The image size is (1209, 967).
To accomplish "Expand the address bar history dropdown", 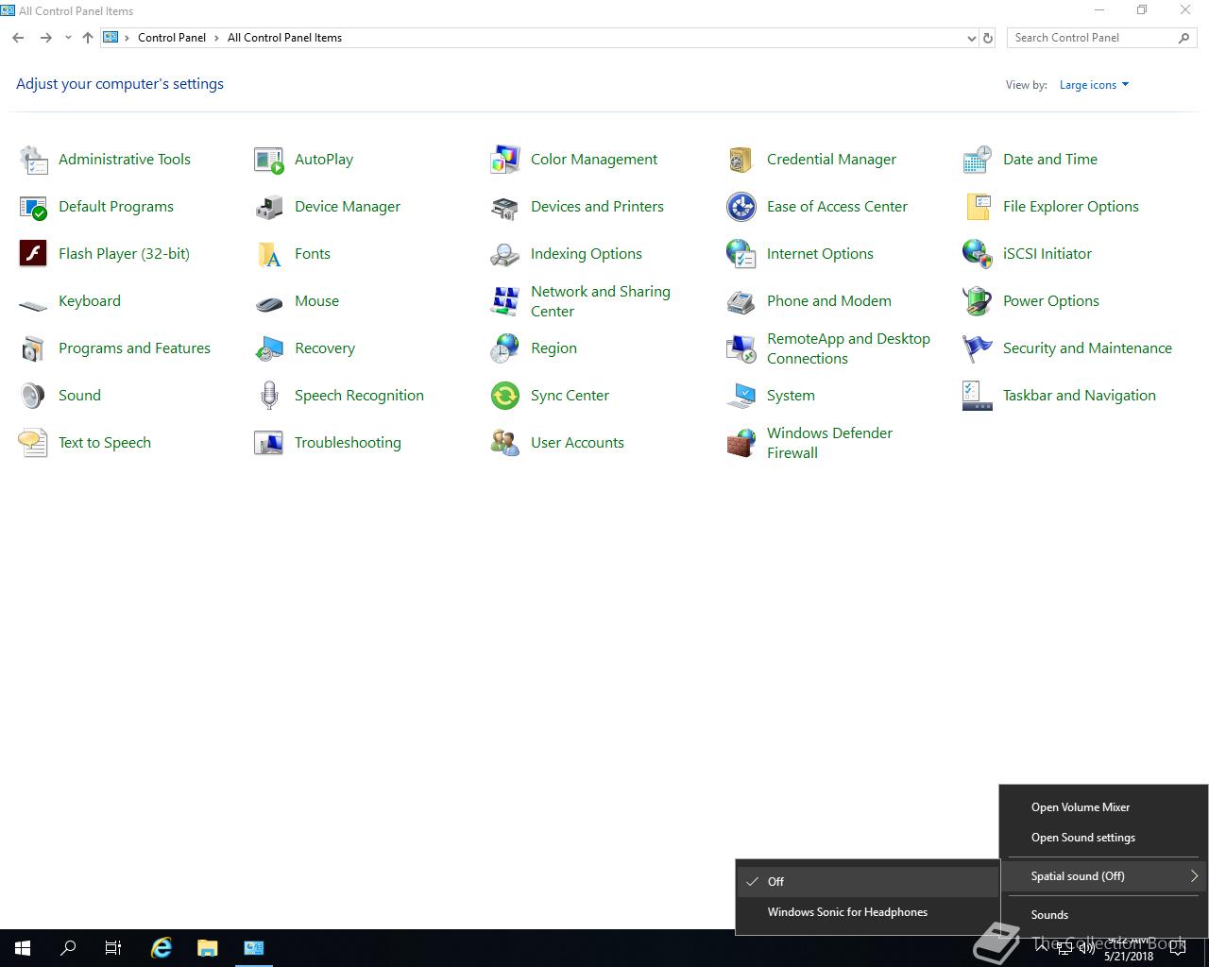I will [x=972, y=38].
